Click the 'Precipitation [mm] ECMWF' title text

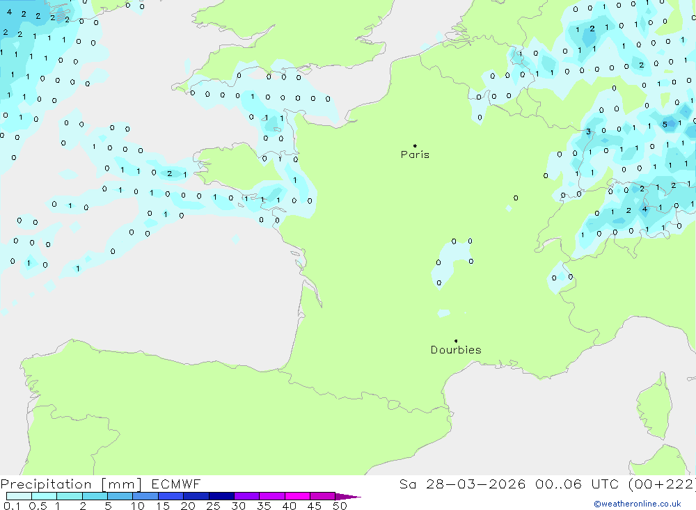(x=100, y=484)
